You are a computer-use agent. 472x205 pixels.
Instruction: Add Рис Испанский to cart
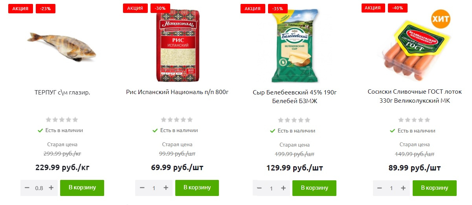coord(197,188)
